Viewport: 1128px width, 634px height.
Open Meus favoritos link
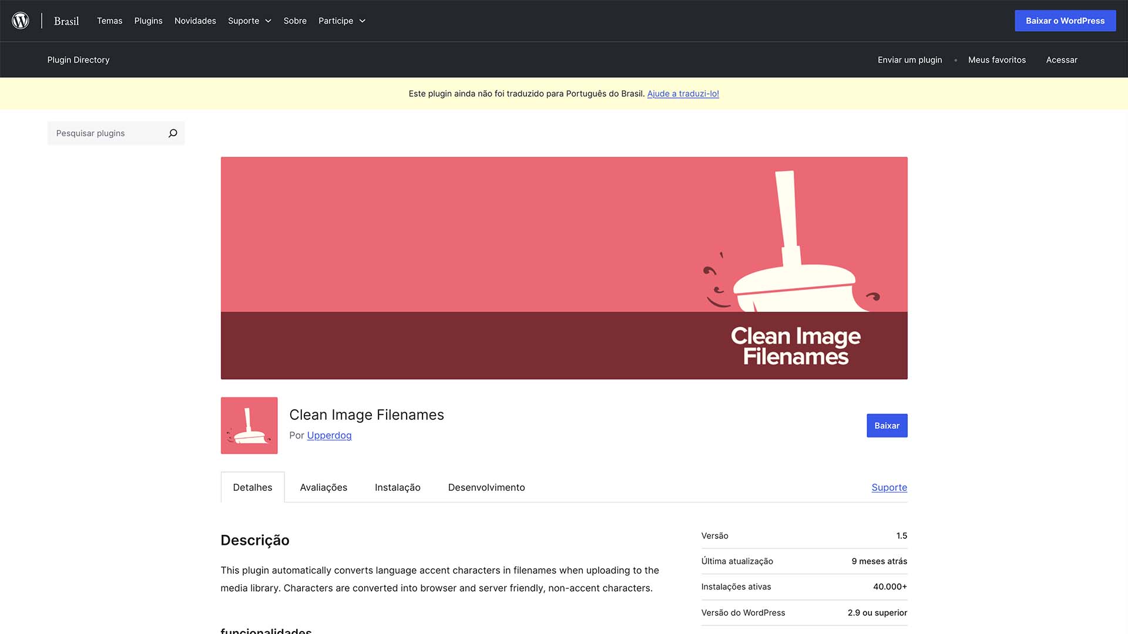(997, 60)
